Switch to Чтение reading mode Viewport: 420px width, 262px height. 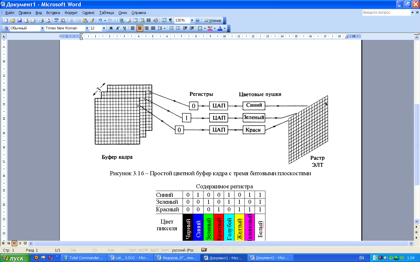212,20
